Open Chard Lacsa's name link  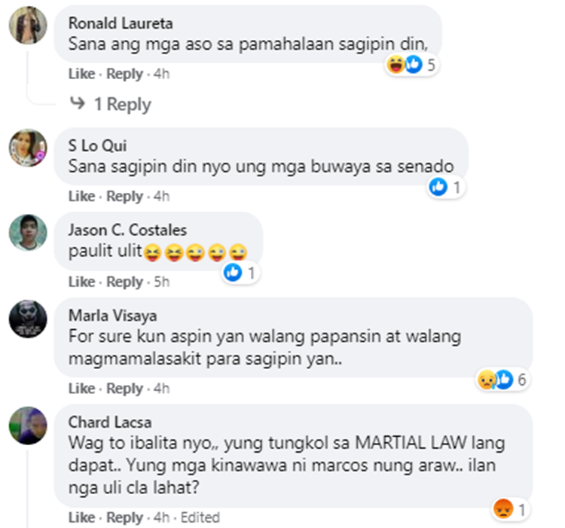(110, 422)
